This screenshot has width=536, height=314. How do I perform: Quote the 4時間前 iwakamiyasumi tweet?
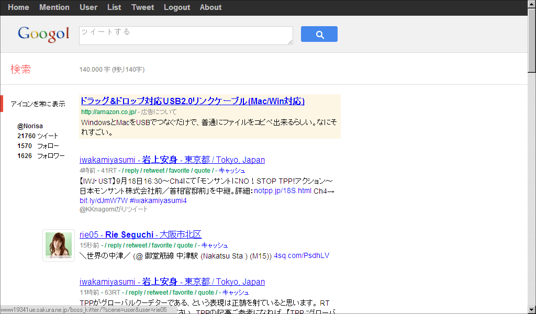click(x=202, y=170)
